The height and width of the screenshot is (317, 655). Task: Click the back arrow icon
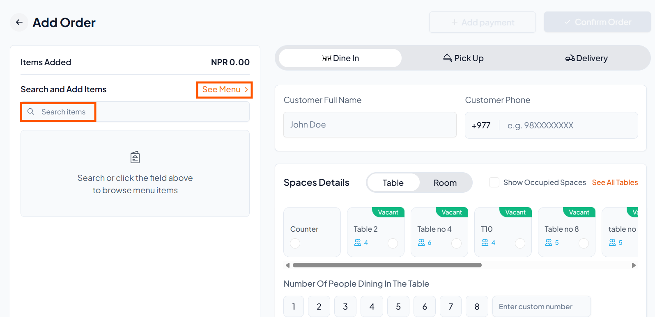point(19,23)
